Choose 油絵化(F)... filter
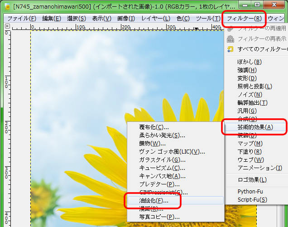 pos(176,201)
